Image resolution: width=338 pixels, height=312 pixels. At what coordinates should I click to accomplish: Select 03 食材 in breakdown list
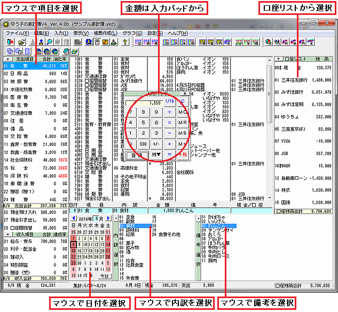(x=131, y=226)
